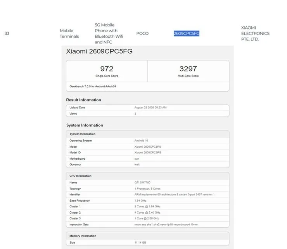
Task: Click the 'Android 16' value
Action: tap(141, 141)
